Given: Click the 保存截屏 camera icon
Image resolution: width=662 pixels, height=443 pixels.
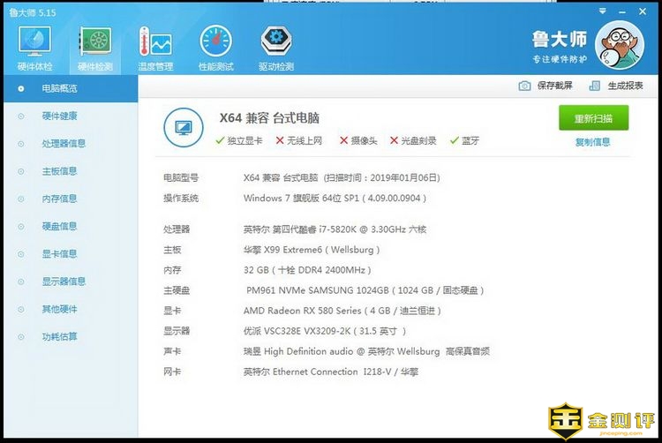Looking at the screenshot, I should coord(525,86).
